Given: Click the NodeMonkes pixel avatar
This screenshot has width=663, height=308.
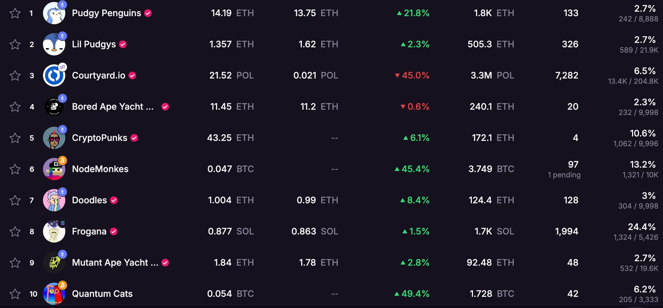Looking at the screenshot, I should [54, 169].
